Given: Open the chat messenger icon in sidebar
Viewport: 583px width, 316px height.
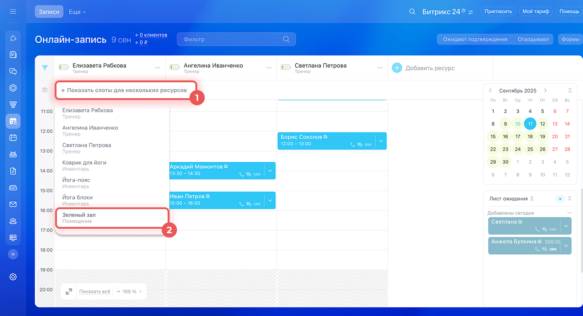Looking at the screenshot, I should 13,71.
